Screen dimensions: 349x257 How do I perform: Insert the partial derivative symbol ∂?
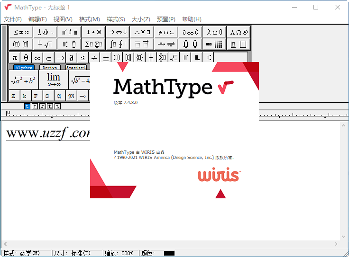click(x=72, y=58)
